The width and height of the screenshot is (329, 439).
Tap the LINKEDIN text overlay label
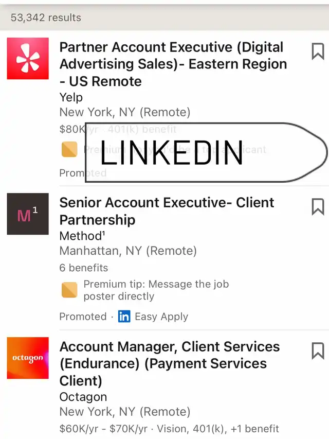pos(172,153)
